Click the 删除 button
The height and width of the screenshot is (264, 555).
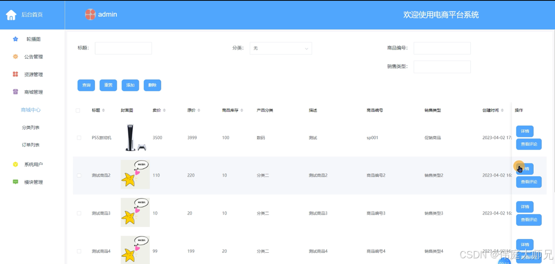(x=152, y=85)
